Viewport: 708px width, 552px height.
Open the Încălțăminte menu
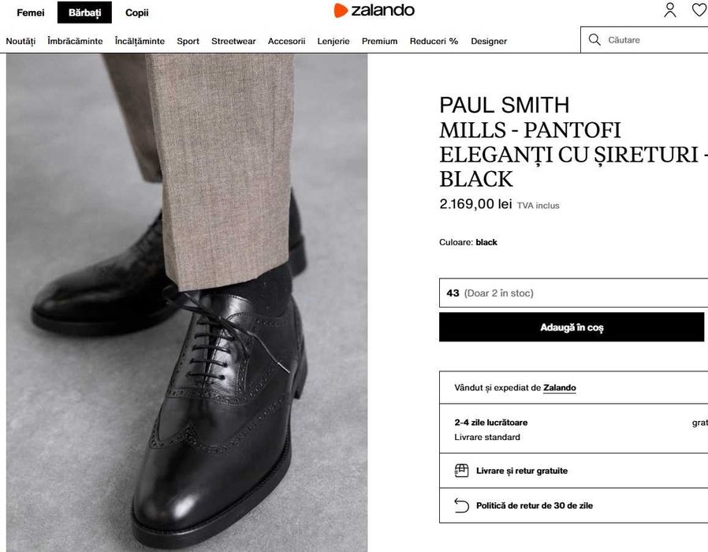click(x=140, y=41)
